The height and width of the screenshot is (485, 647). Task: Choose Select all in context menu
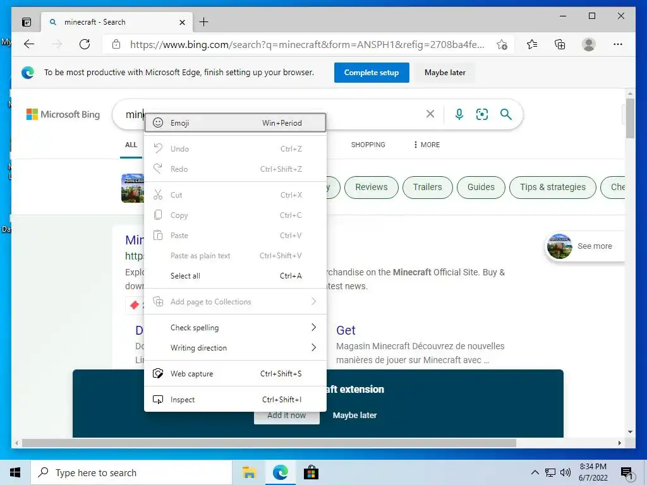235,275
